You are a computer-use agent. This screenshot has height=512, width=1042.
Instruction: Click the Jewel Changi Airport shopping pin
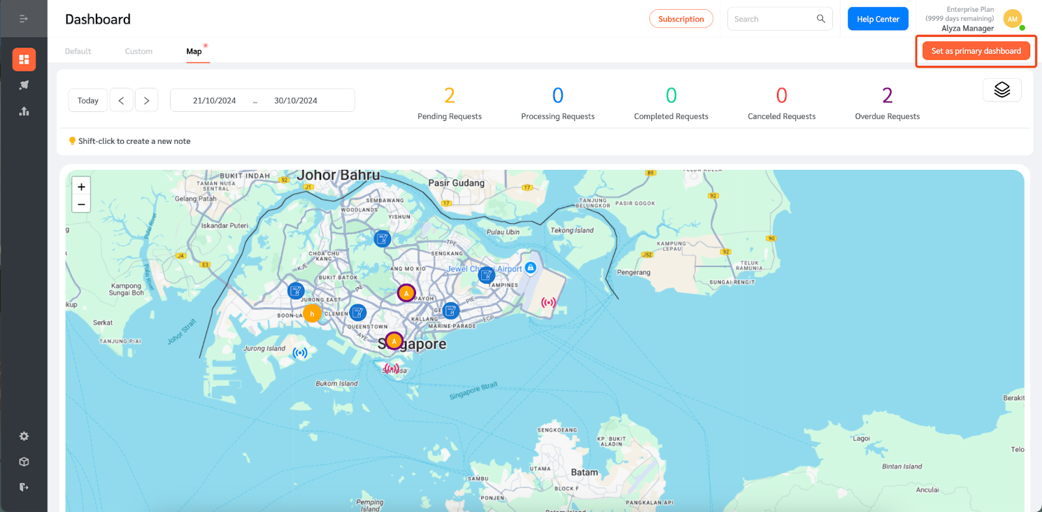pyautogui.click(x=531, y=267)
